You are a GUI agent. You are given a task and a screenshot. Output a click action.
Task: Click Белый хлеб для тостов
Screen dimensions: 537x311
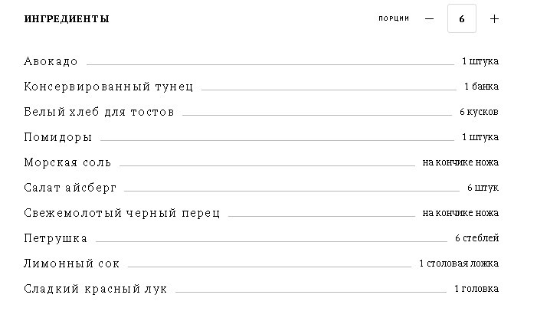(99, 112)
